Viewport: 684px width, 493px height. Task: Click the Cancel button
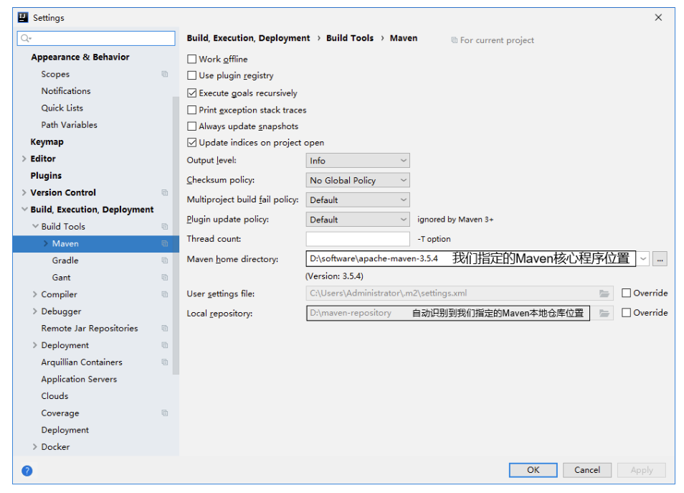click(587, 470)
